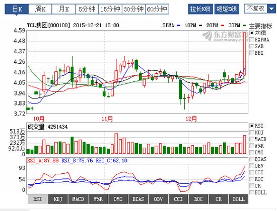Click the 10PM black legend swatch

click(200, 26)
